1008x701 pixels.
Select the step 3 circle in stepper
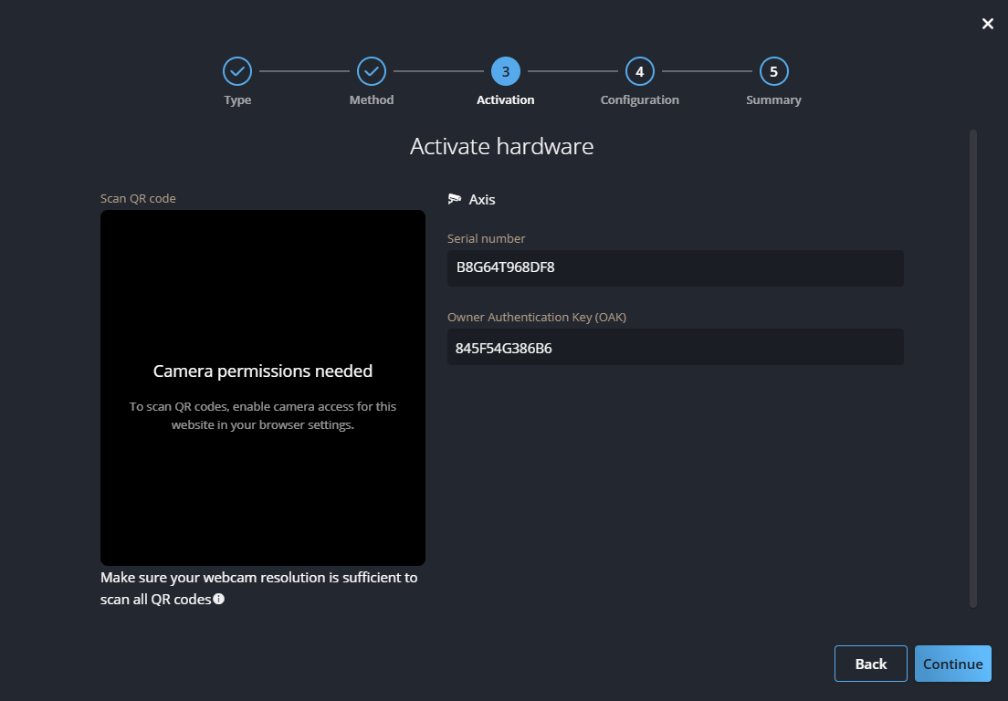pyautogui.click(x=506, y=71)
